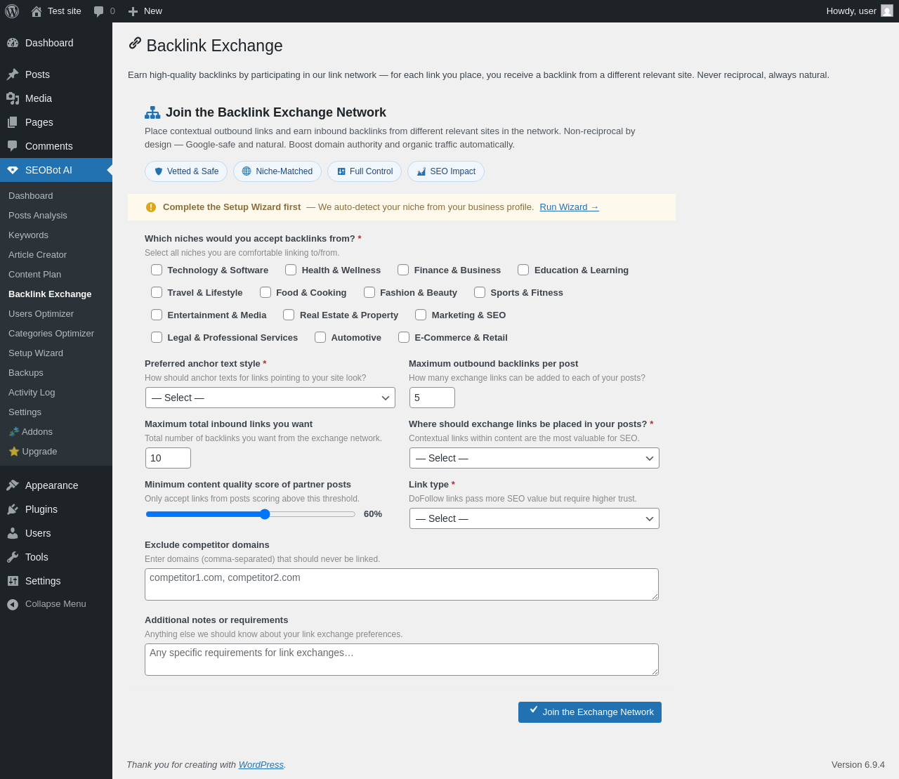The image size is (899, 779).
Task: Check the Technology & Software niche
Action: pos(157,270)
